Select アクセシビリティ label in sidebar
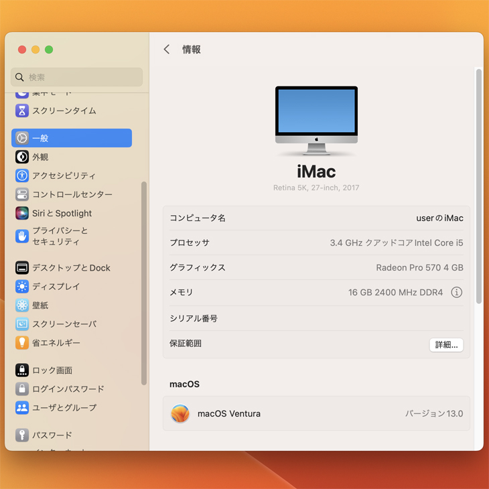The height and width of the screenshot is (489, 489). (64, 176)
